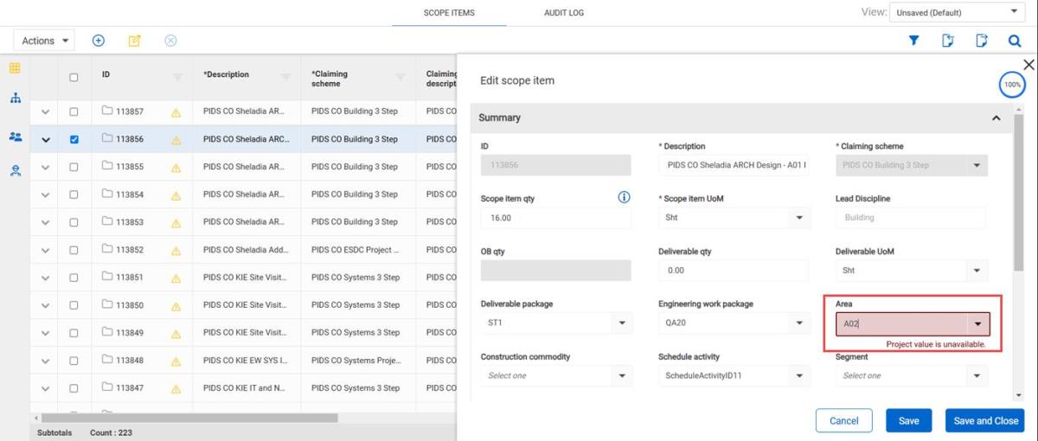
Task: Open the Actions dropdown menu
Action: [x=43, y=41]
